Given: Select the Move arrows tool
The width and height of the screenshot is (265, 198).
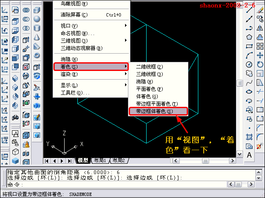Looking at the screenshot, I should pos(260,55).
